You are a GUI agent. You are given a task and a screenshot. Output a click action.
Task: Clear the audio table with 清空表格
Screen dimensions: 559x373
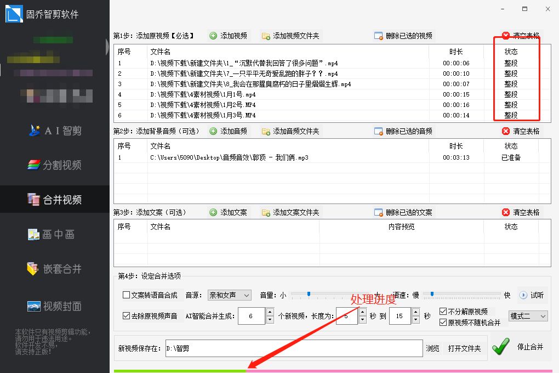tap(521, 131)
